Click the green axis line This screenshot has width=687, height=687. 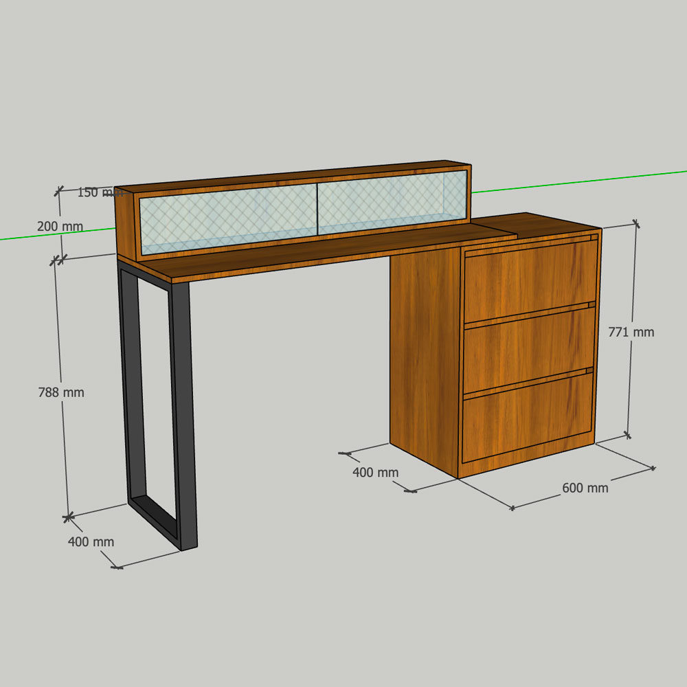584,180
